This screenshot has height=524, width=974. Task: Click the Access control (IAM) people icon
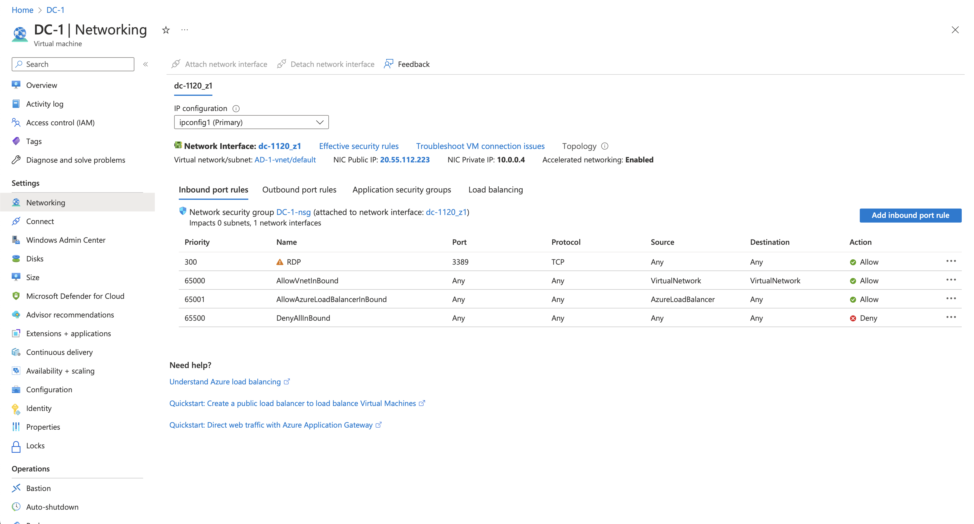(x=16, y=122)
